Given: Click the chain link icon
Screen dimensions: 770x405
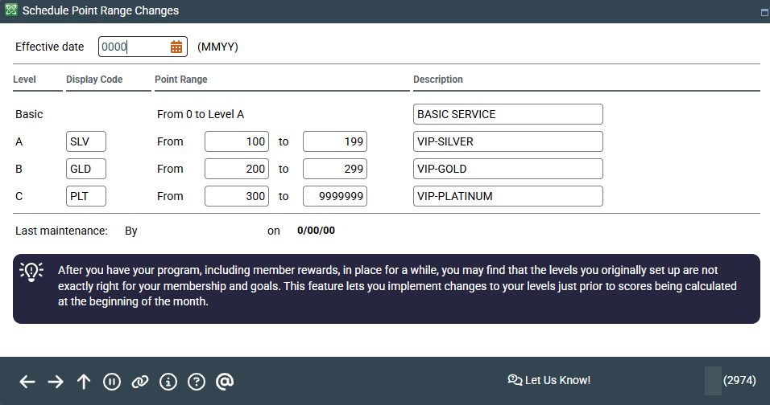Looking at the screenshot, I should click(140, 382).
